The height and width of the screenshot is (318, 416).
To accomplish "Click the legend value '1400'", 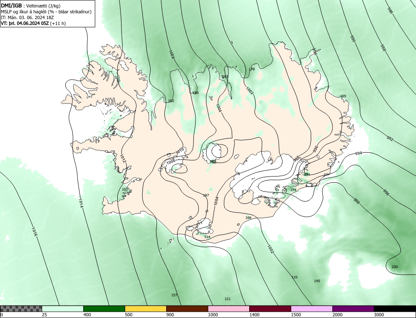I will pyautogui.click(x=255, y=315).
